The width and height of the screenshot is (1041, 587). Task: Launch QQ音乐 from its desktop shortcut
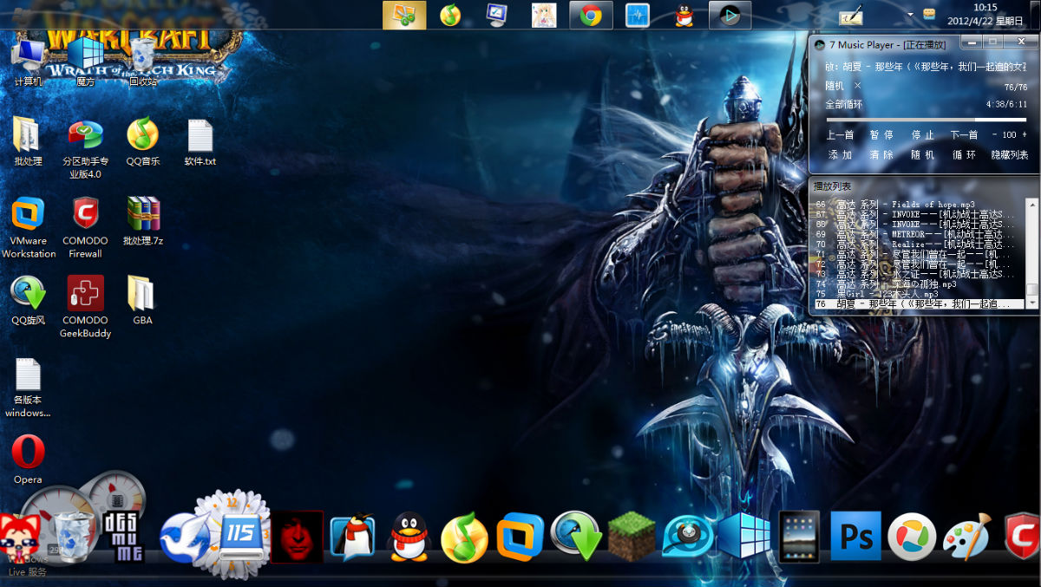(x=143, y=140)
